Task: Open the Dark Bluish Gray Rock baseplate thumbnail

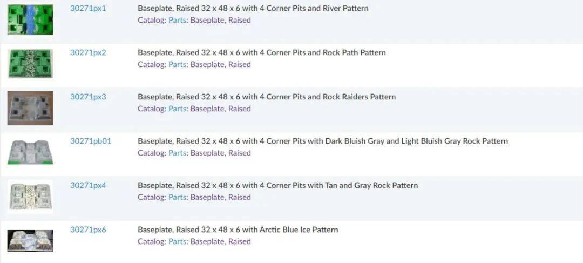Action: pos(30,152)
